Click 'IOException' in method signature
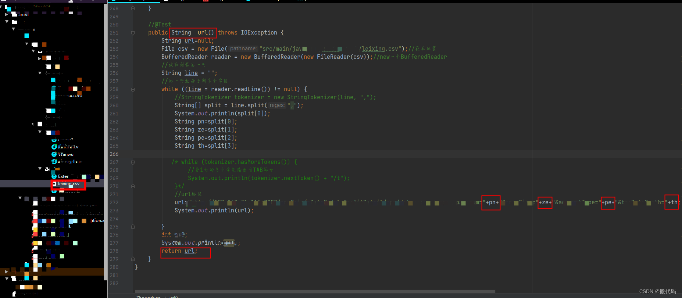682x298 pixels. click(x=259, y=33)
